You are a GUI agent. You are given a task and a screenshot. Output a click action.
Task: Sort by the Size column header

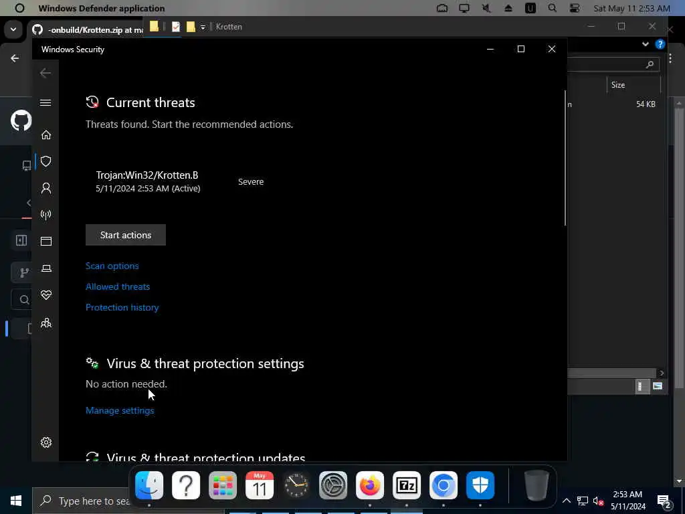click(x=633, y=85)
